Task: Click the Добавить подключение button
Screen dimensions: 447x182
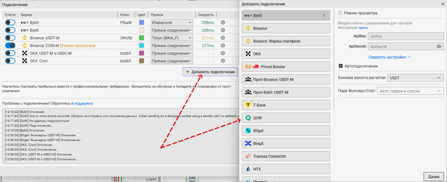Action: click(210, 72)
